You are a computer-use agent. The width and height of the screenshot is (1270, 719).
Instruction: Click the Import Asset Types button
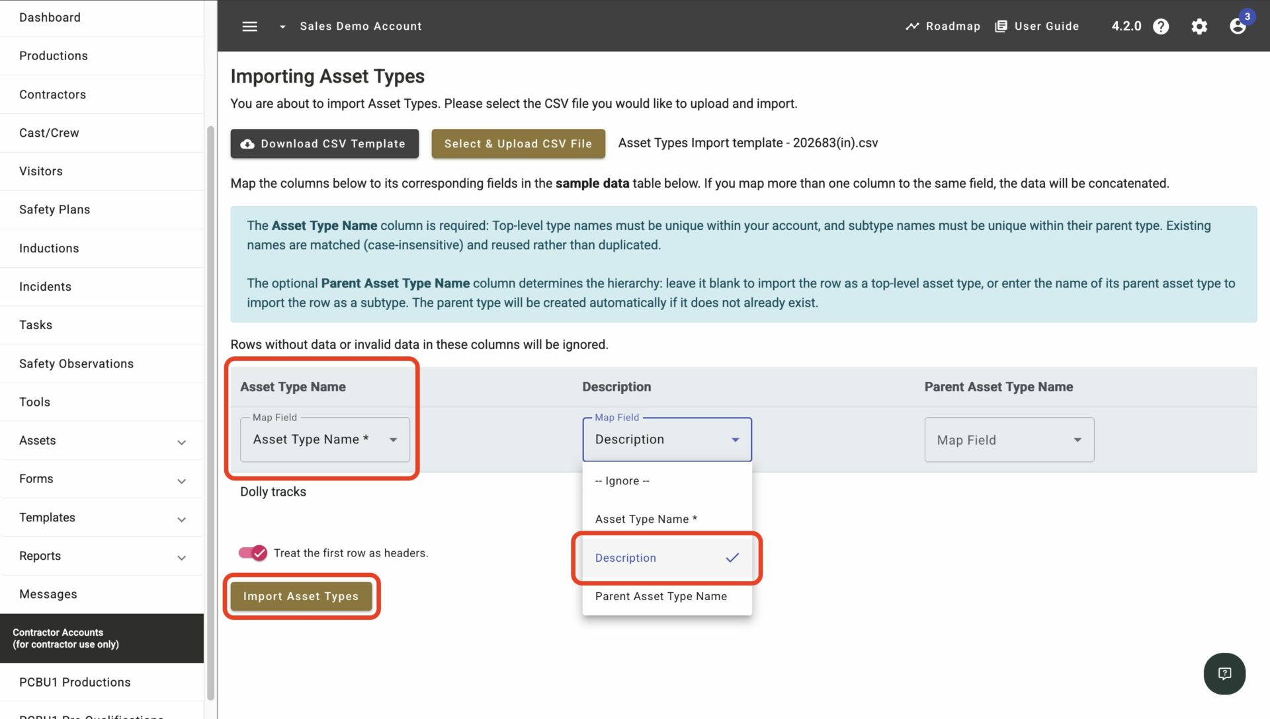pyautogui.click(x=301, y=596)
